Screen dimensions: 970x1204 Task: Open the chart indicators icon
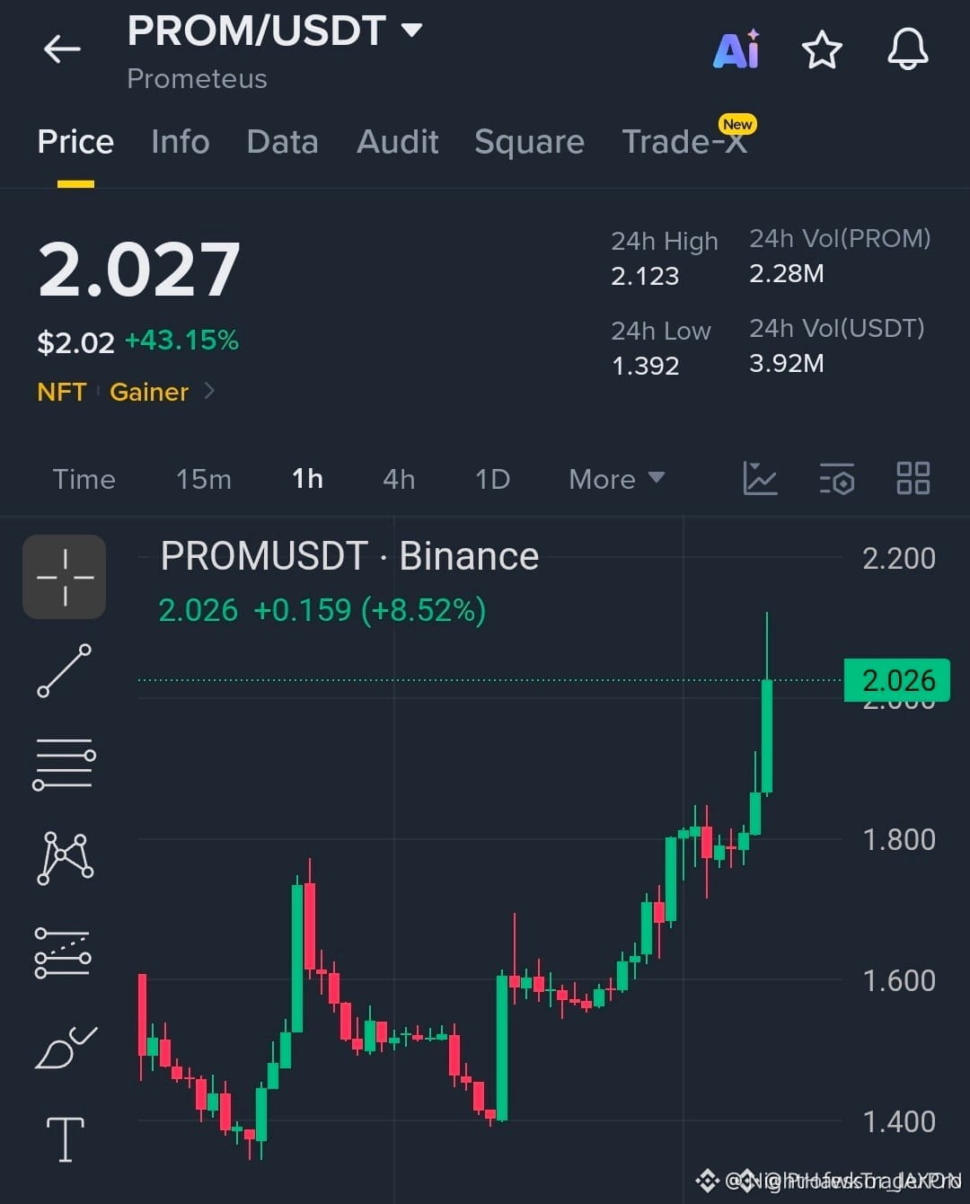tap(760, 478)
